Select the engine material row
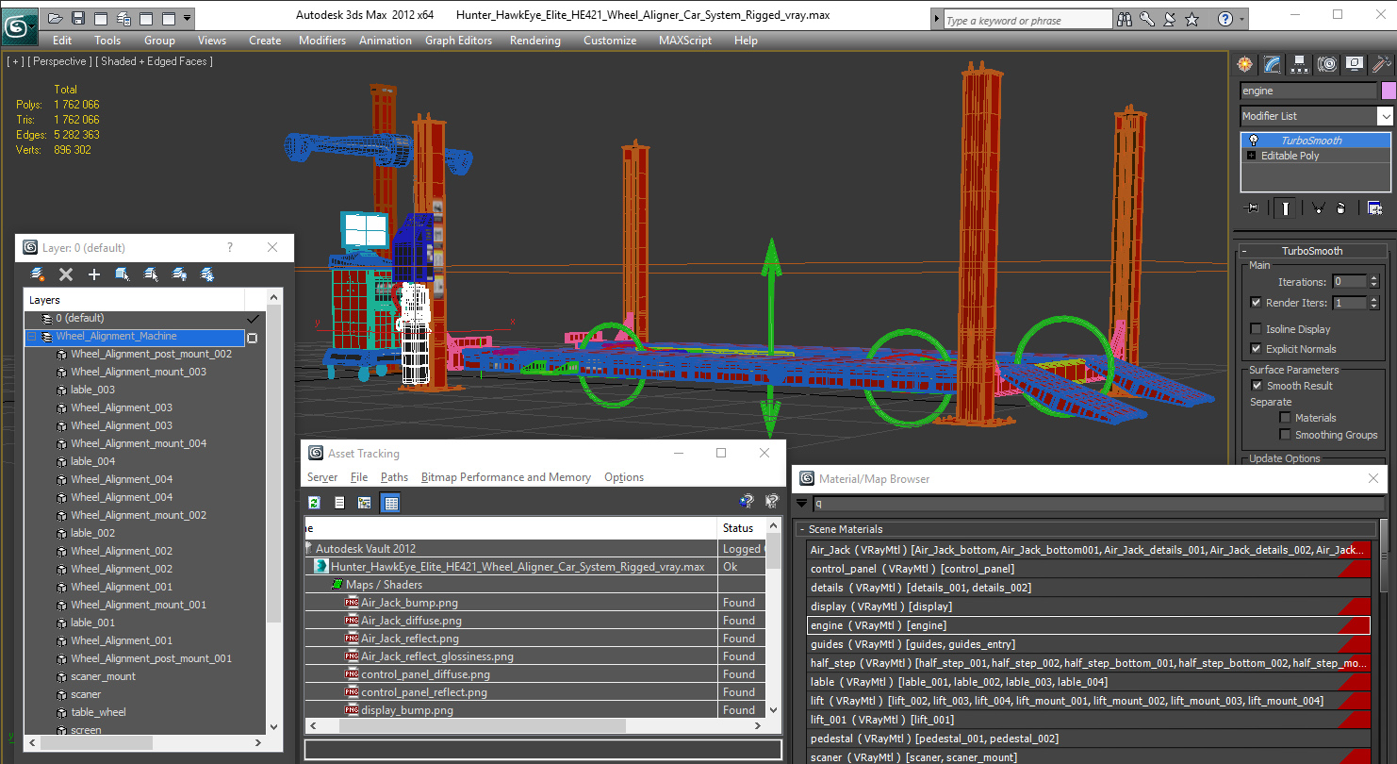Image resolution: width=1397 pixels, height=764 pixels. 1089,625
